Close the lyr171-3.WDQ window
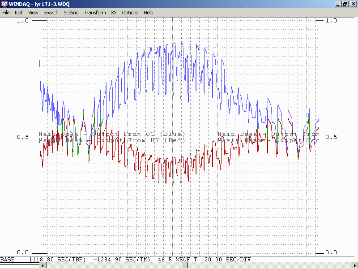358x269 pixels. pyautogui.click(x=353, y=4)
